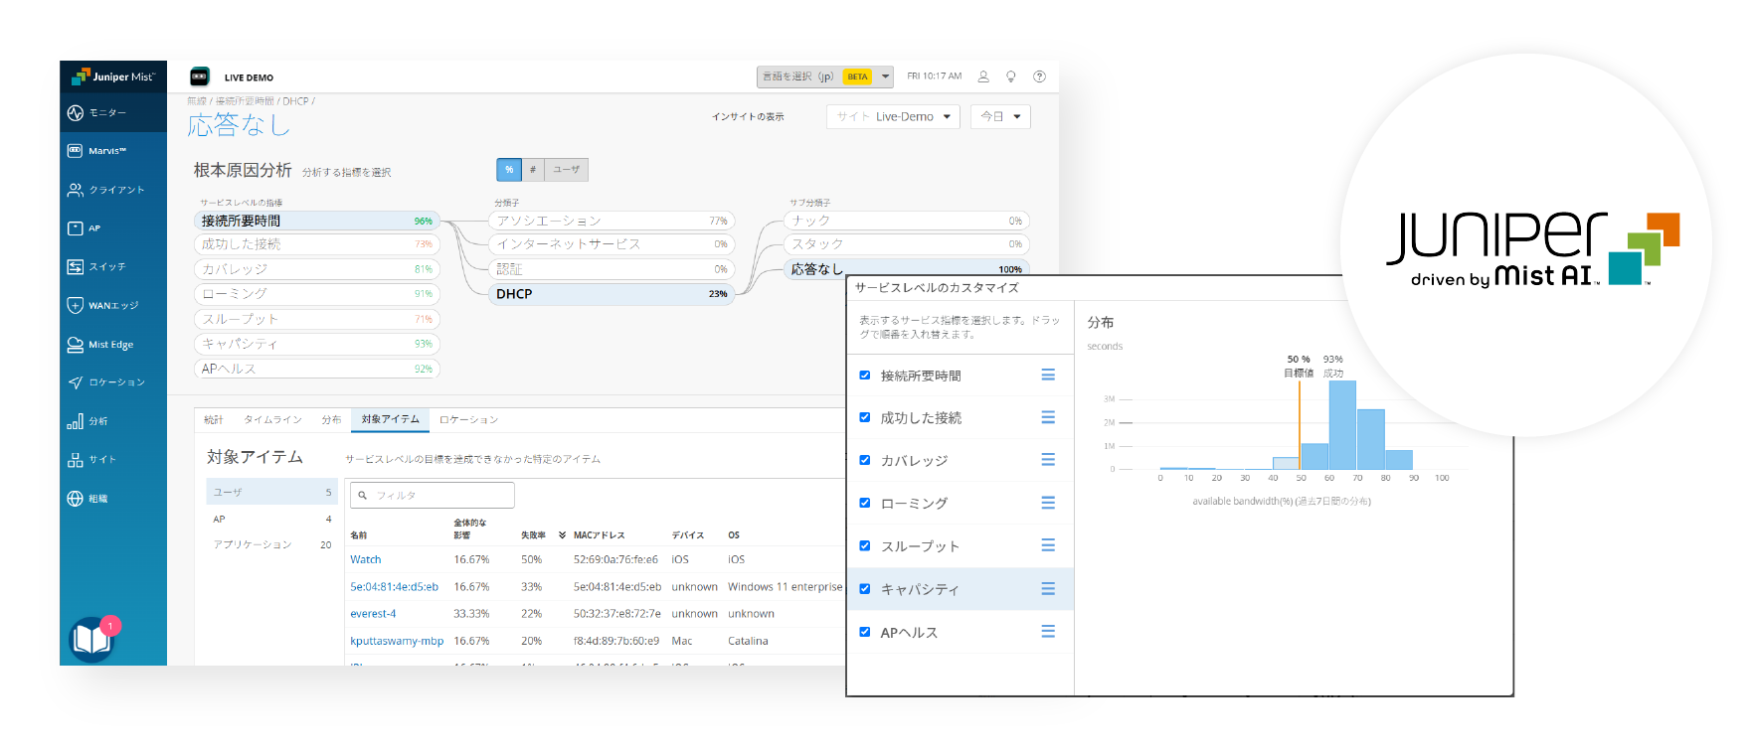This screenshot has width=1750, height=755.
Task: Open WANエッジ in the sidebar
Action: [x=112, y=306]
